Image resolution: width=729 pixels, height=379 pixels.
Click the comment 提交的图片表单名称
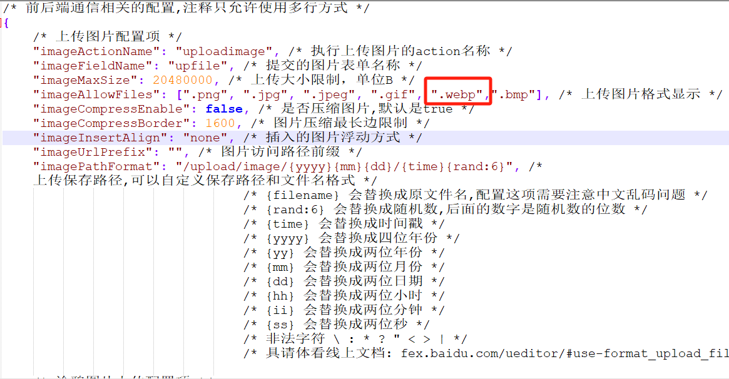pyautogui.click(x=332, y=65)
